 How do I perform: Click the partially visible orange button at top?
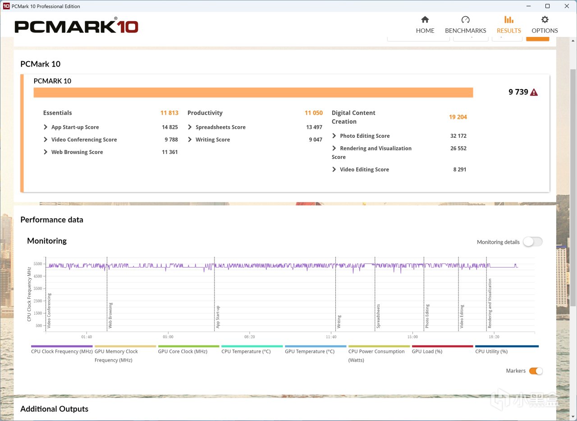[537, 39]
